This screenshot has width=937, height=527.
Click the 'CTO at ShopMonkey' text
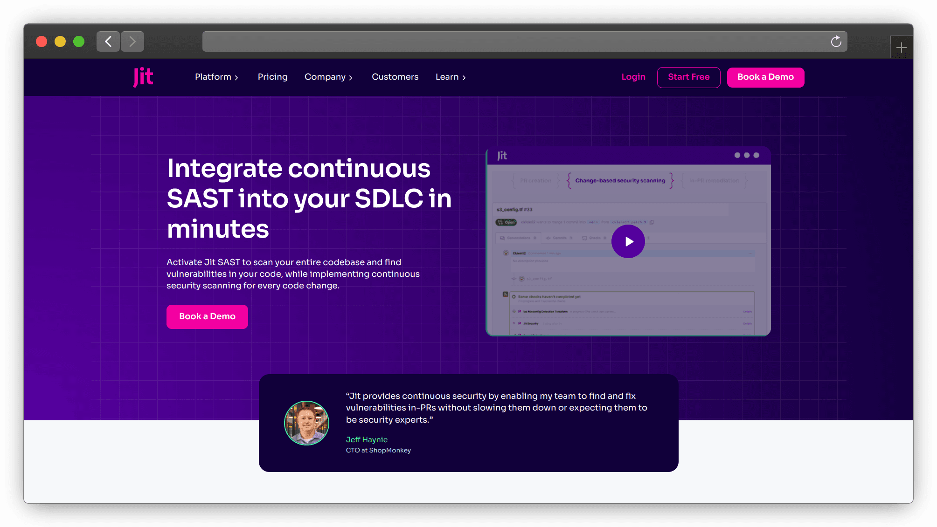click(378, 450)
